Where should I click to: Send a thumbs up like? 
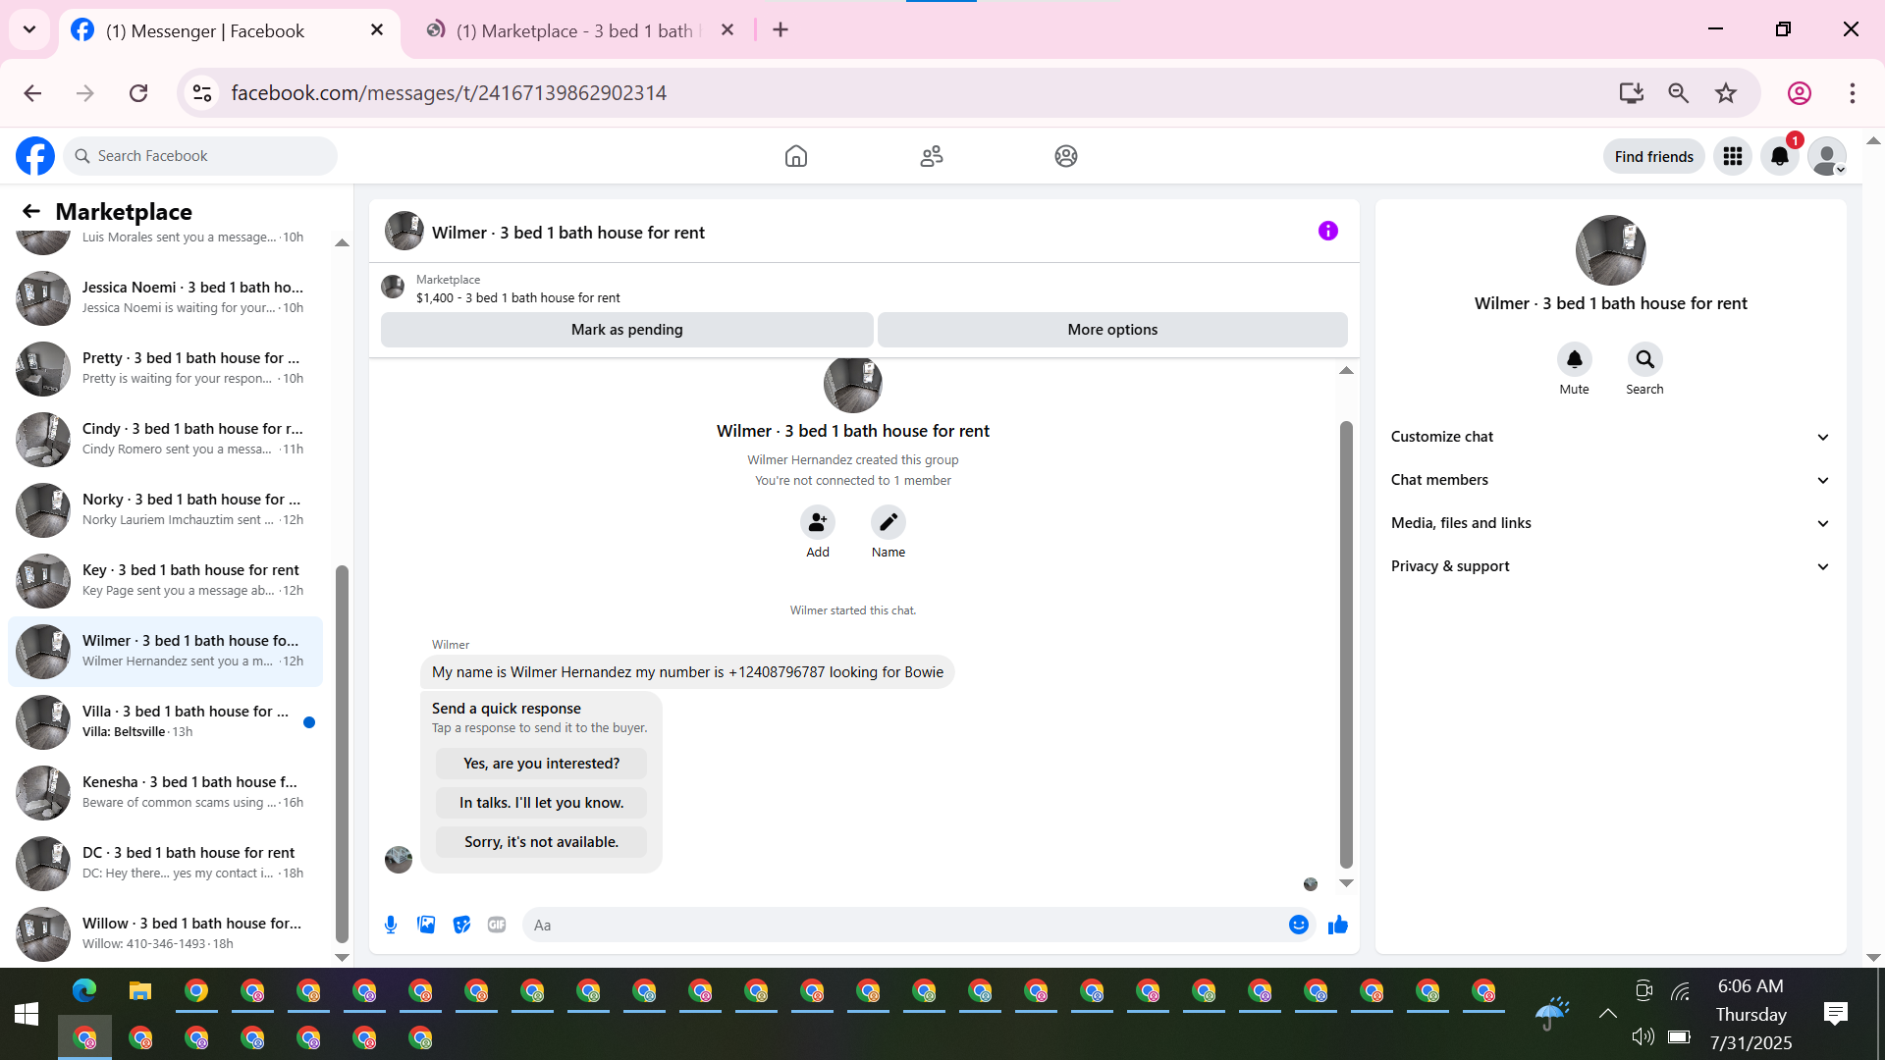pos(1337,925)
